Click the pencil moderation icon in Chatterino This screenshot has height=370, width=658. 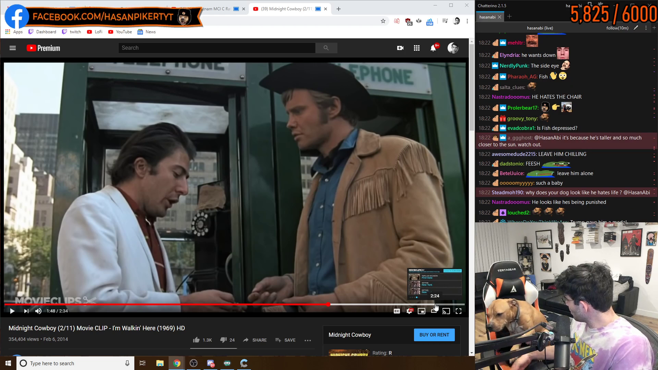[x=636, y=28]
